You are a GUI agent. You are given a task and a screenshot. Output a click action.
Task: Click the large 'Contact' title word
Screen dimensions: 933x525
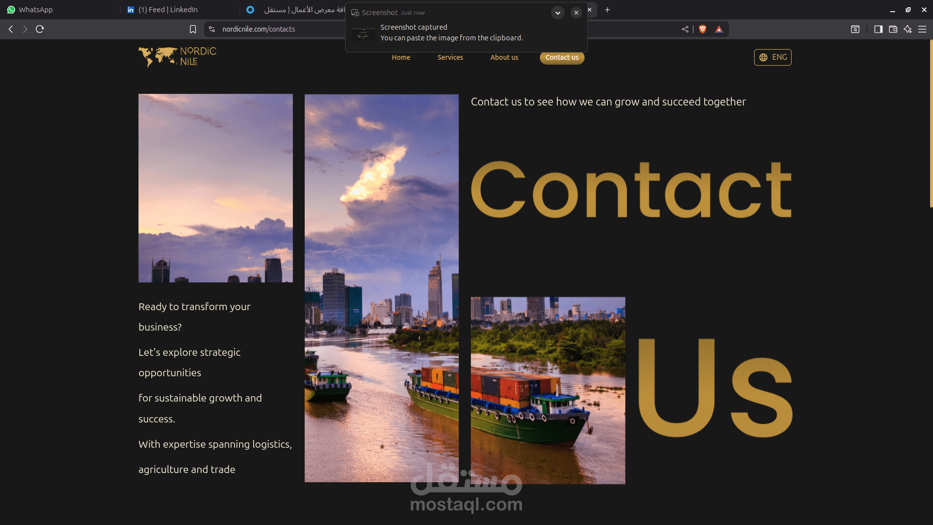coord(631,190)
